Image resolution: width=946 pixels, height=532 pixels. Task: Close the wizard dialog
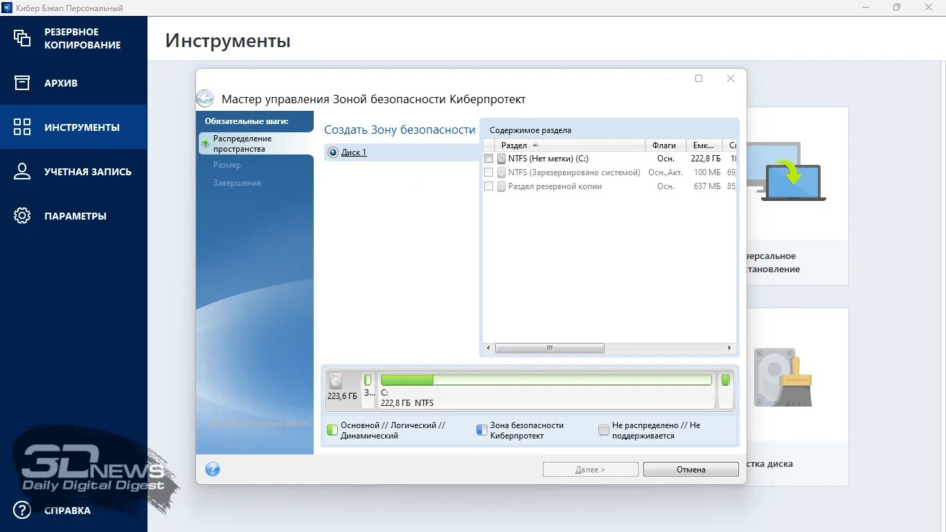[x=730, y=78]
